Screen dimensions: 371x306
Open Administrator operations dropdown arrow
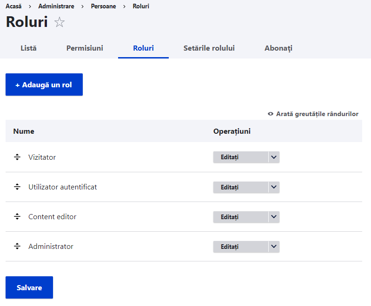274,247
